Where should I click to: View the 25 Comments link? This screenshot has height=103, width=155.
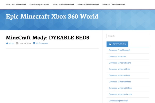click(x=42, y=43)
